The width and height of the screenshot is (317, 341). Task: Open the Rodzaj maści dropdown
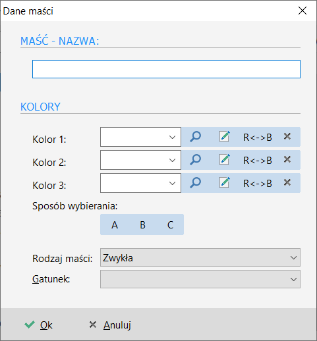point(200,257)
